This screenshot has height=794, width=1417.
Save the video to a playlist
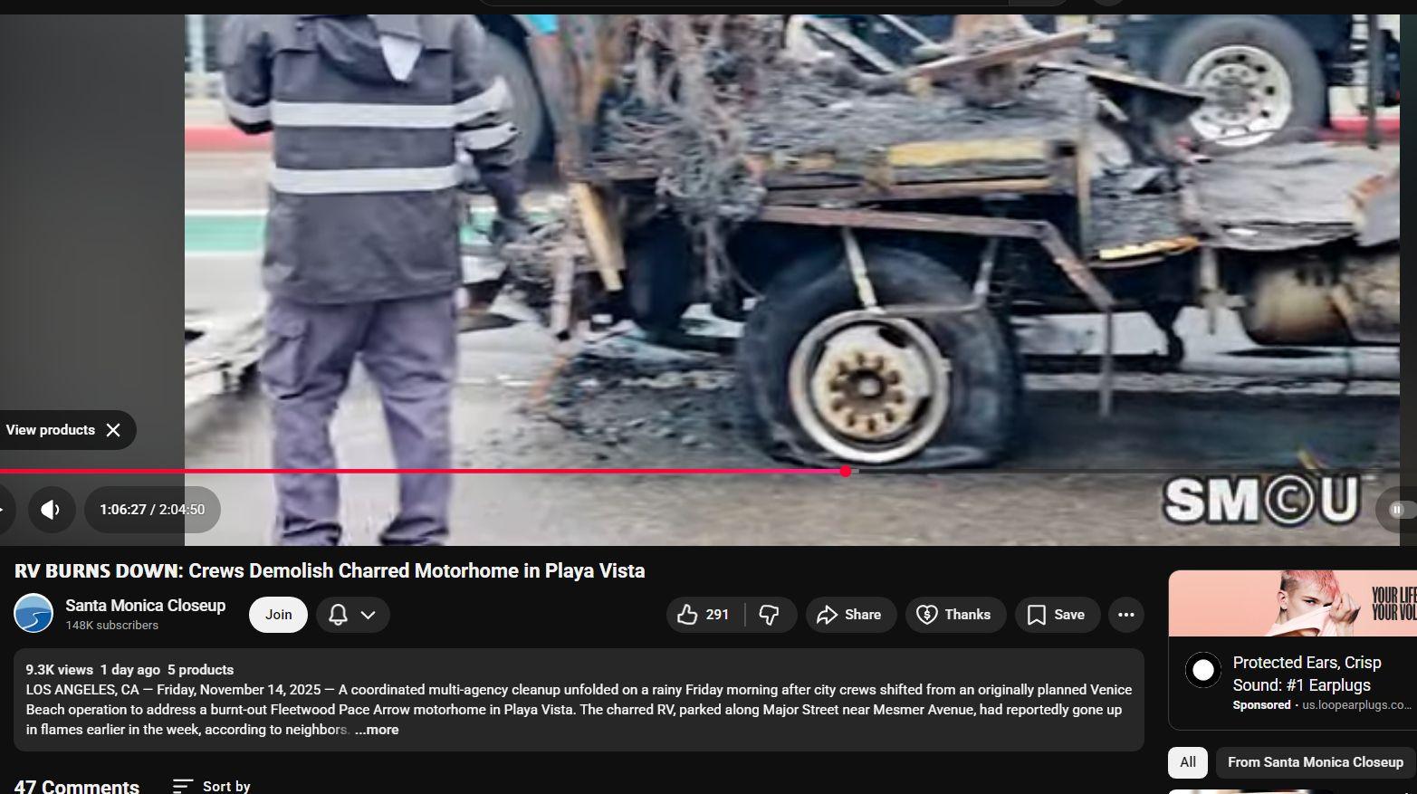[1057, 615]
